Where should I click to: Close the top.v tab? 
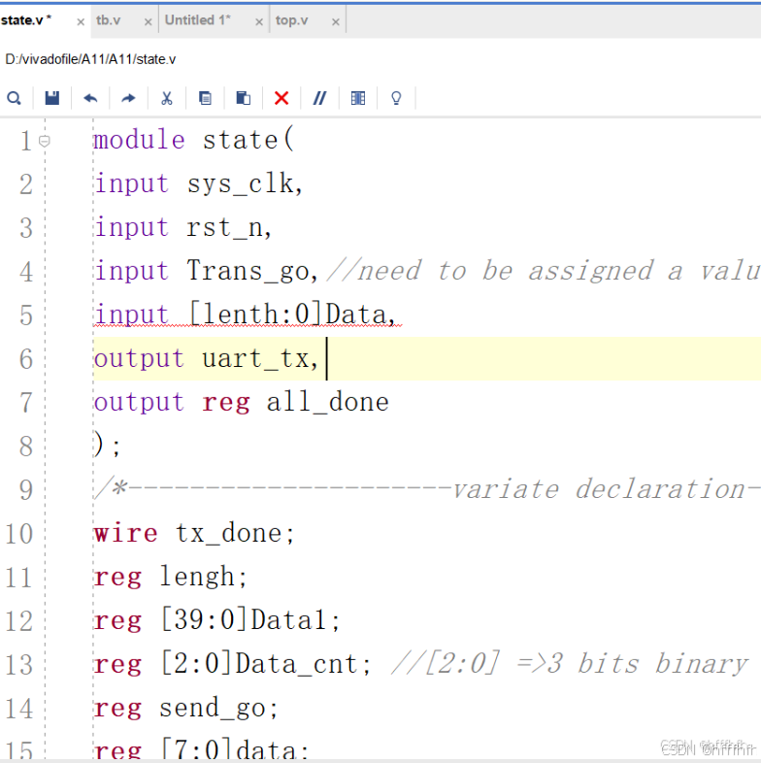pyautogui.click(x=335, y=22)
